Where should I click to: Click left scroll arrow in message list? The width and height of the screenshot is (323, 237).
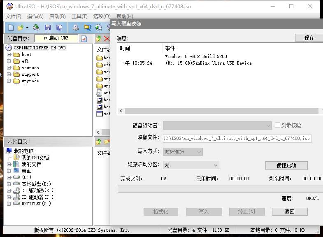point(121,111)
